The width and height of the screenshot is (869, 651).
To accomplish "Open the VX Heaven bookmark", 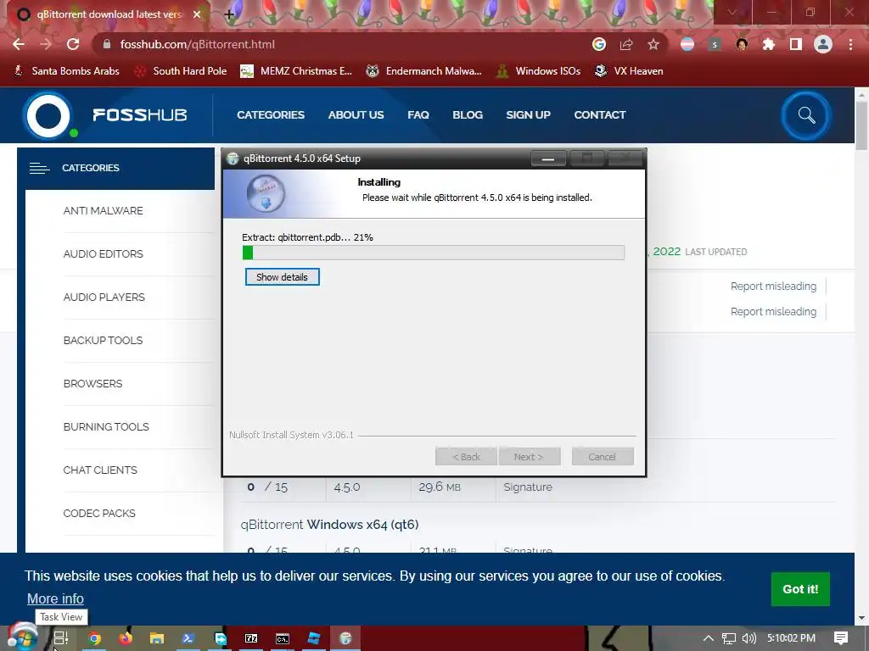I will [629, 71].
